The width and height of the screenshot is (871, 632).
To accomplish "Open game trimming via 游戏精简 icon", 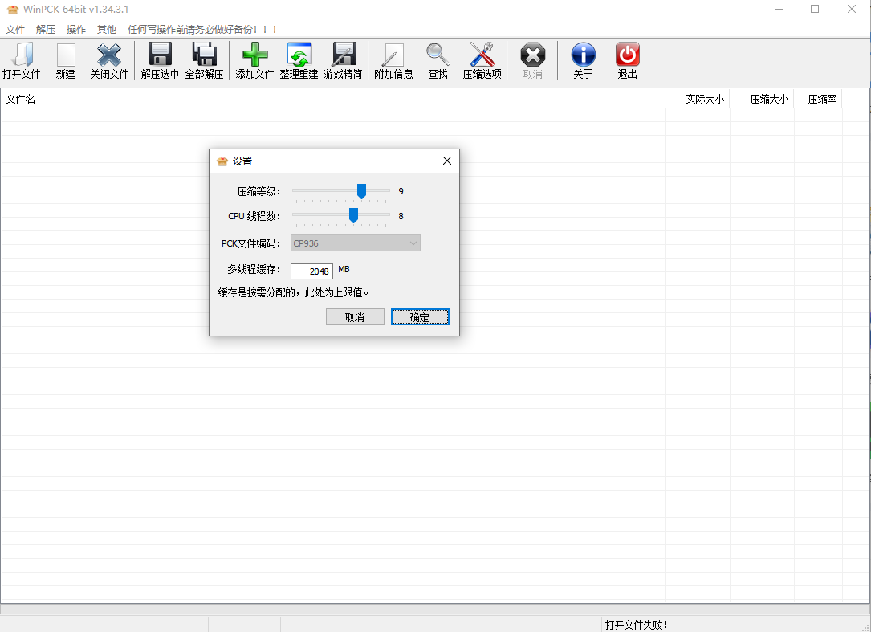I will point(344,60).
